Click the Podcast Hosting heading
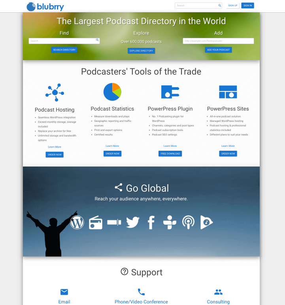Image resolution: width=285 pixels, height=305 pixels. (55, 110)
